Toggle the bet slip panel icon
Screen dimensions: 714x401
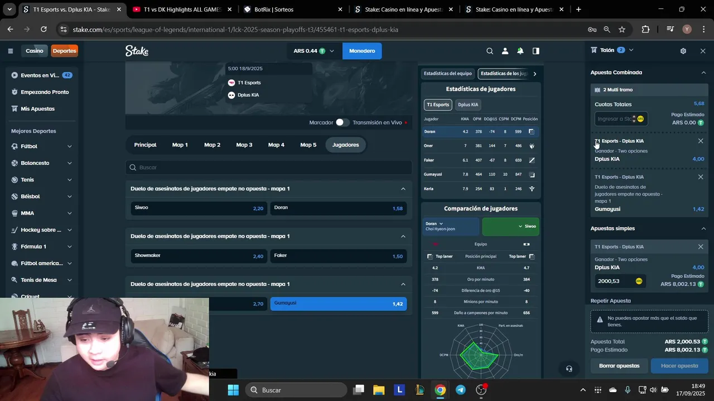(x=535, y=51)
